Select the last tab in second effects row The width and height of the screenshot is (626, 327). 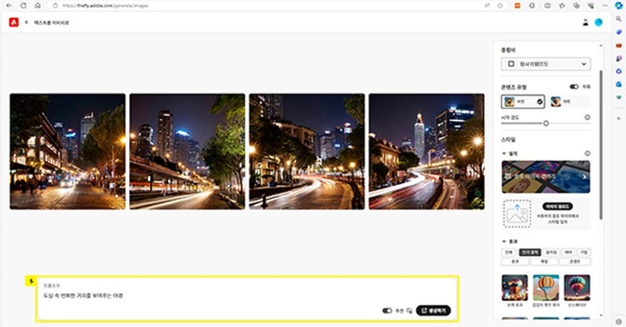point(575,261)
